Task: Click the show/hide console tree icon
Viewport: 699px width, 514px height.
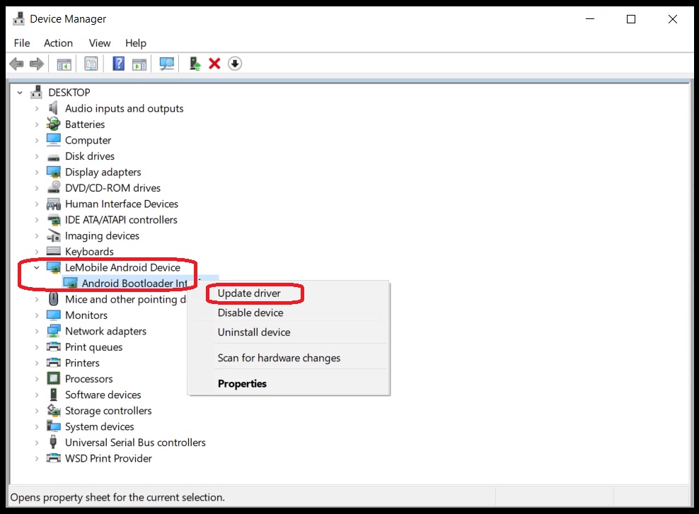Action: (64, 64)
